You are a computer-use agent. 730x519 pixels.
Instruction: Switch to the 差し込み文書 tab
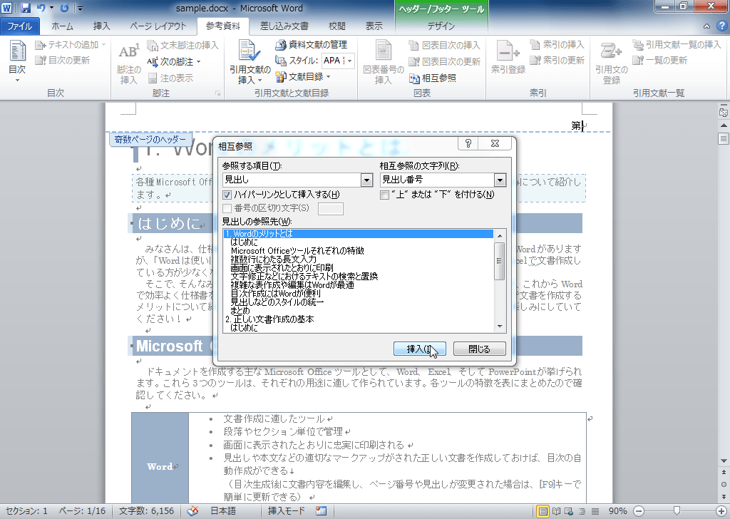coord(284,26)
